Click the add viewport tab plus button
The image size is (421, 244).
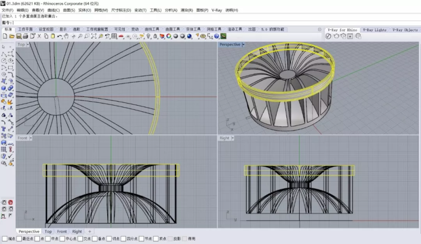[90, 232]
